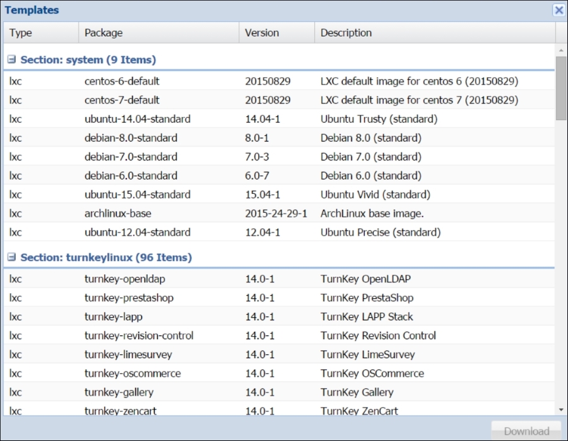The image size is (568, 441).
Task: Click LXC default image for centos 7 description
Action: point(419,100)
